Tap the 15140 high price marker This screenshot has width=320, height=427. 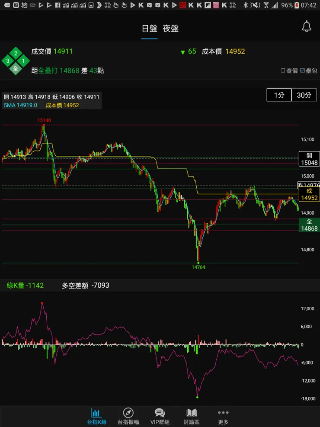[x=44, y=120]
